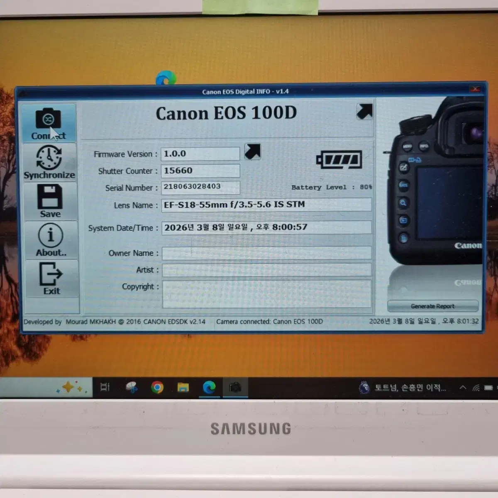
Task: Click the camera app taskbar icon
Action: [x=235, y=388]
